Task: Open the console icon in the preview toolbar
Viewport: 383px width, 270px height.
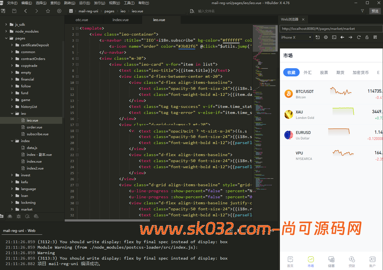Action: pyautogui.click(x=334, y=37)
